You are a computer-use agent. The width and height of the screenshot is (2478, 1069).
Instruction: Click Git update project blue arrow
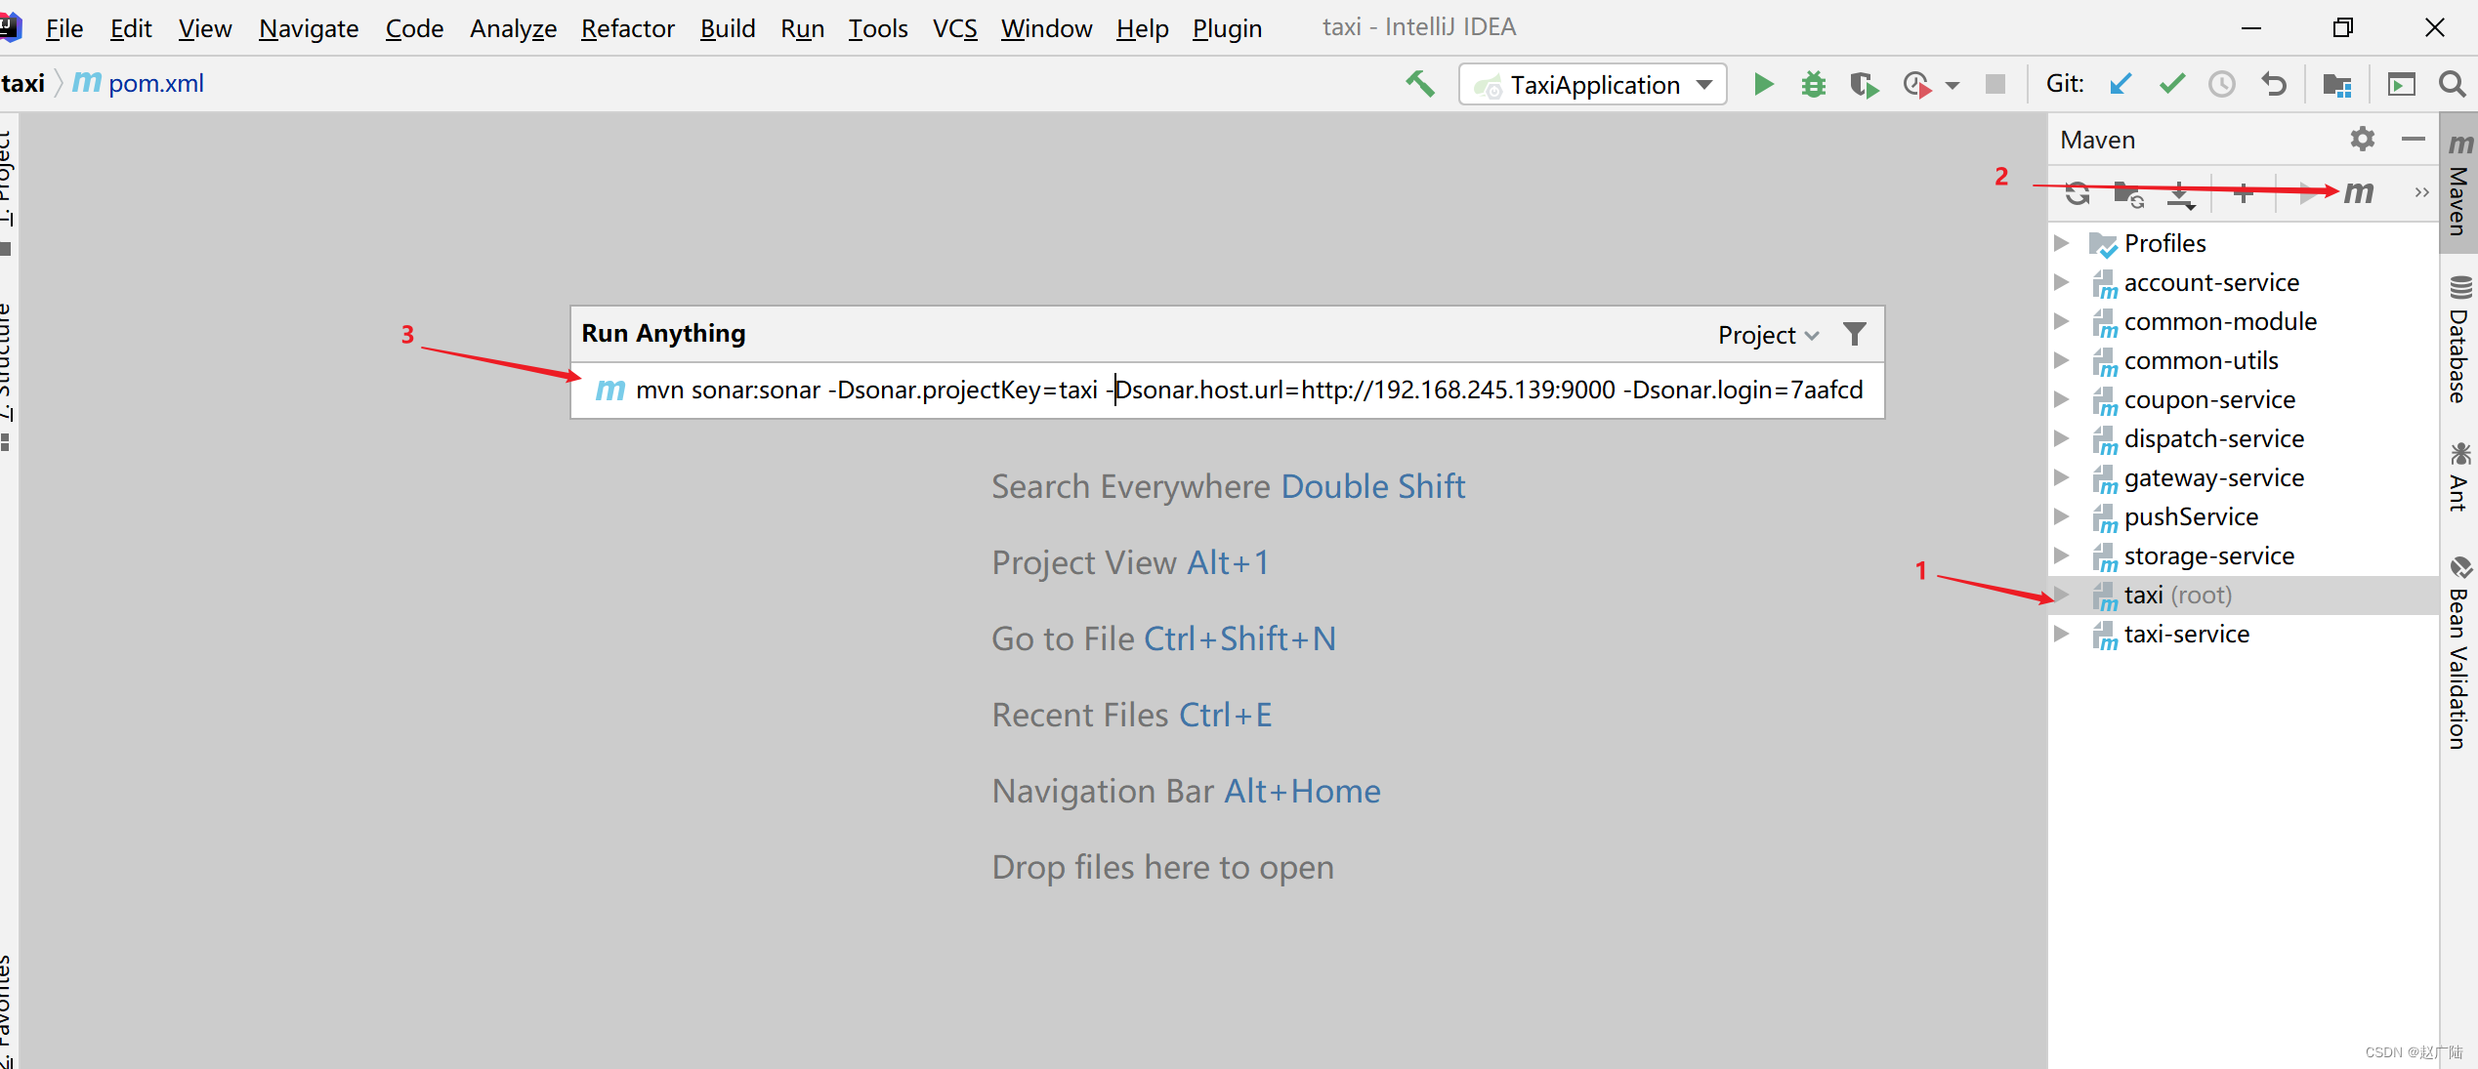pos(2120,85)
